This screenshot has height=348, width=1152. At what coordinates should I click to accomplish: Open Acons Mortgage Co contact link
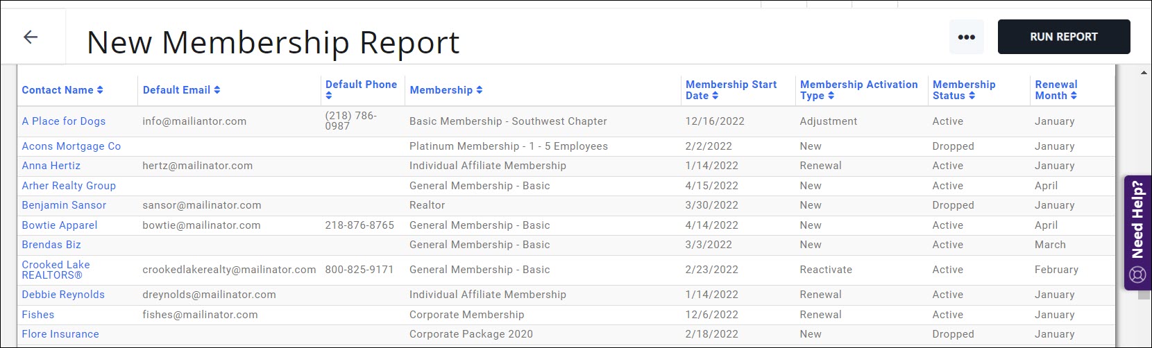click(x=71, y=146)
